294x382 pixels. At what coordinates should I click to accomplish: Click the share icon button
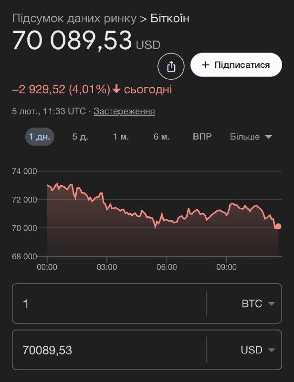pyautogui.click(x=171, y=67)
